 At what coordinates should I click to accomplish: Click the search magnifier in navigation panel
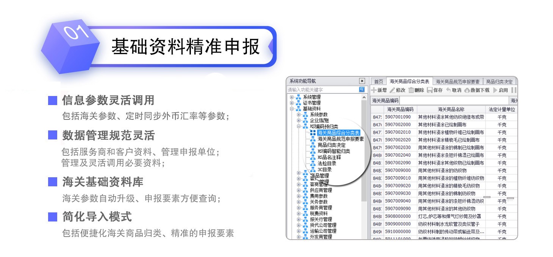click(x=362, y=90)
